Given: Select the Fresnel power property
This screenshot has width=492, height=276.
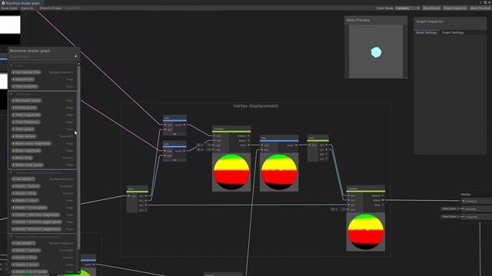Looking at the screenshot, I should click(x=25, y=107).
